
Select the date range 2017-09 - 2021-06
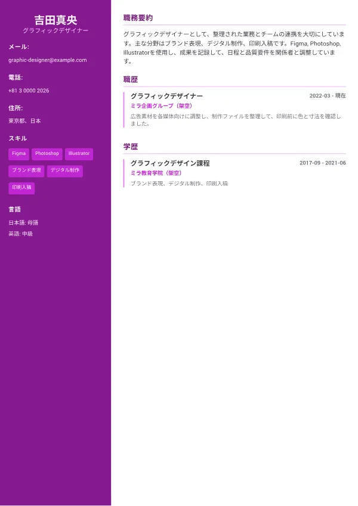pos(322,163)
